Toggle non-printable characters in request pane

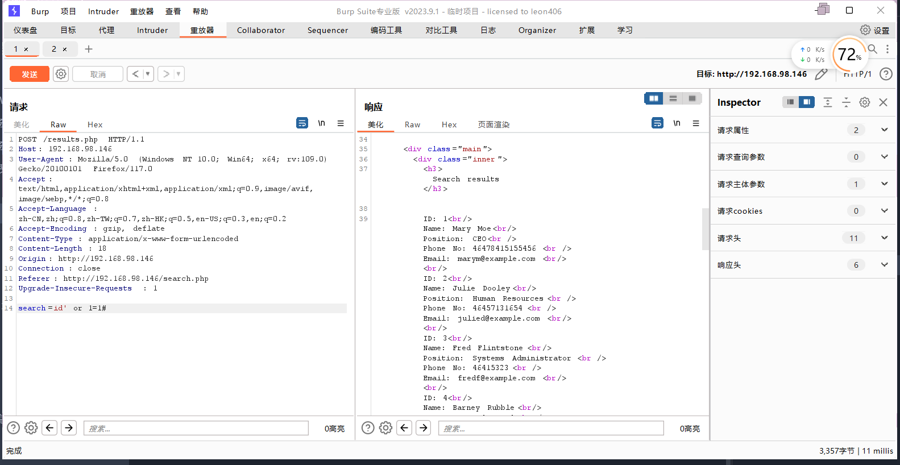pos(322,123)
